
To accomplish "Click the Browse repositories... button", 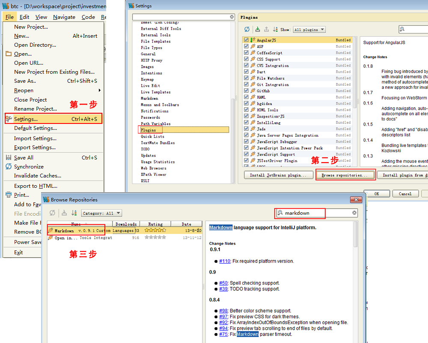I will pyautogui.click(x=345, y=175).
